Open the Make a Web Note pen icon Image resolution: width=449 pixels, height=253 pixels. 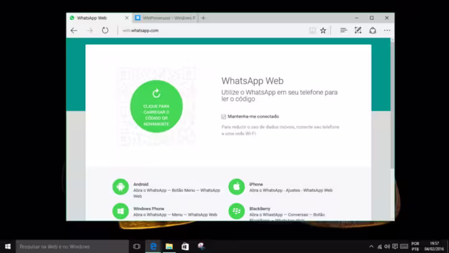(358, 31)
